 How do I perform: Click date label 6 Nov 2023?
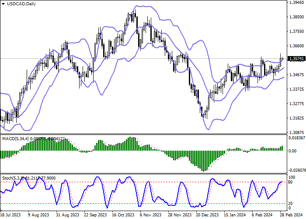(151, 215)
